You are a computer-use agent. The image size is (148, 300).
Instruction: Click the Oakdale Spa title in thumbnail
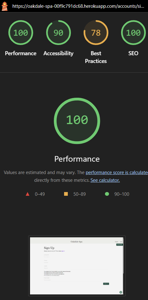click(76, 242)
